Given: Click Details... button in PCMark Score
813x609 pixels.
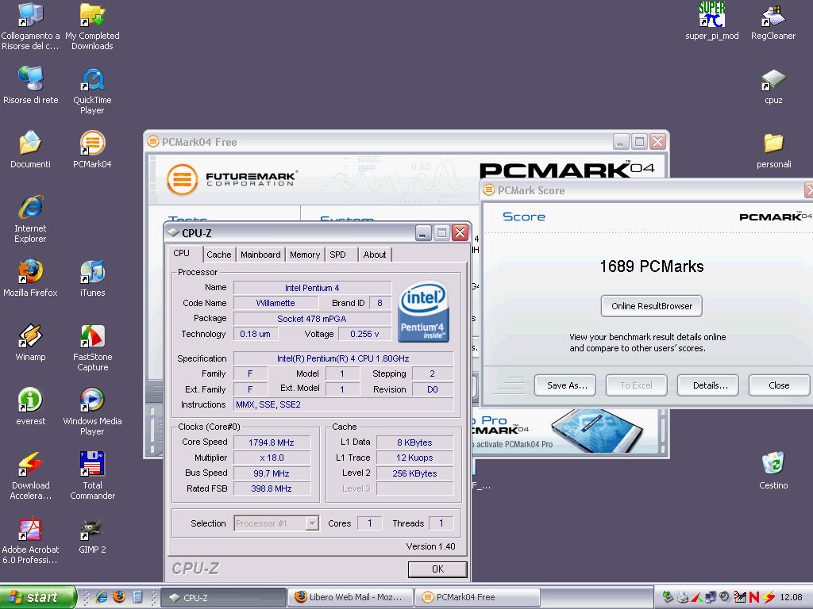Looking at the screenshot, I should tap(708, 385).
